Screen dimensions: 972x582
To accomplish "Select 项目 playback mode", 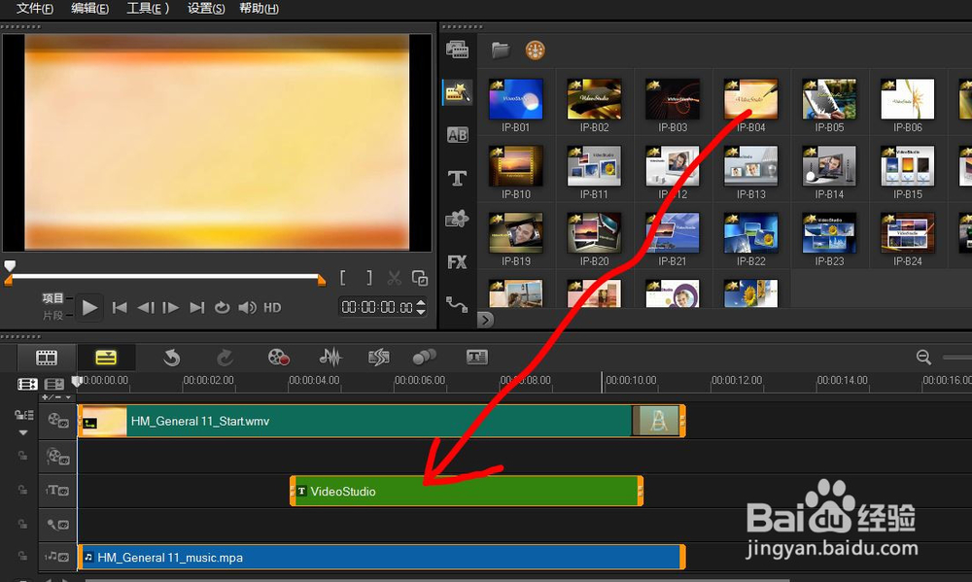I will (x=52, y=298).
